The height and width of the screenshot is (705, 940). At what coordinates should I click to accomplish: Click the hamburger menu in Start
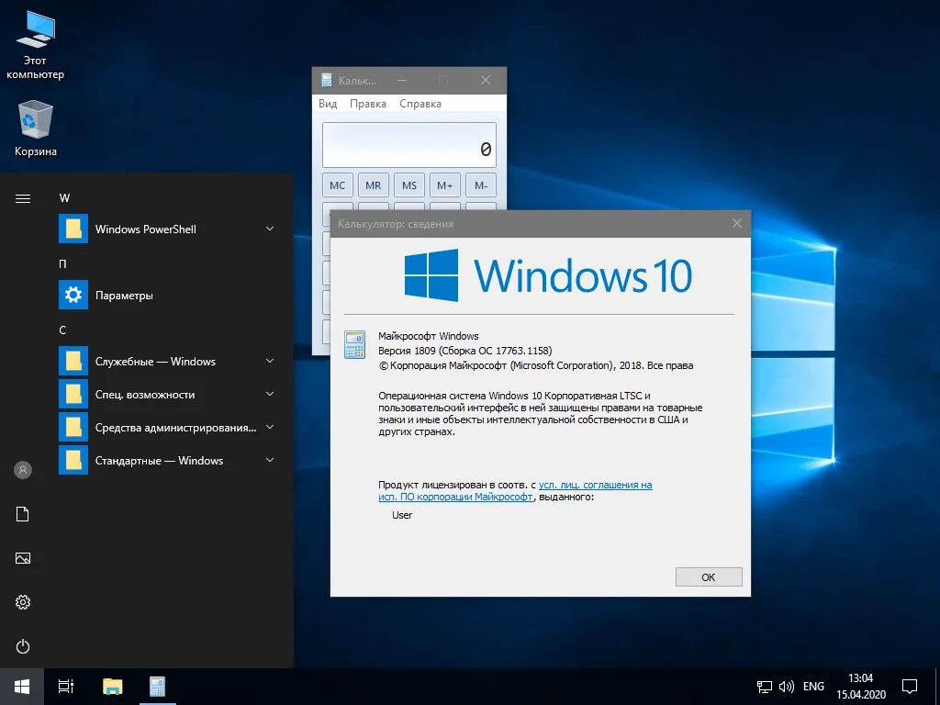[23, 198]
